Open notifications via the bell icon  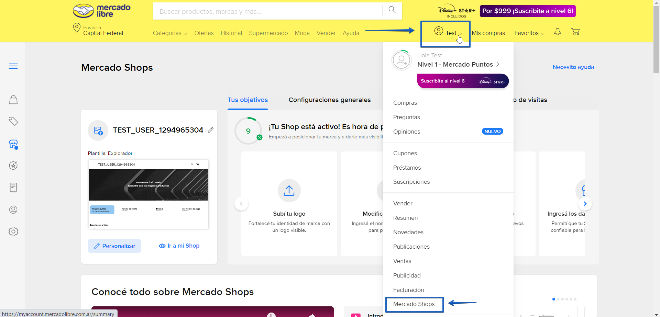coord(558,32)
